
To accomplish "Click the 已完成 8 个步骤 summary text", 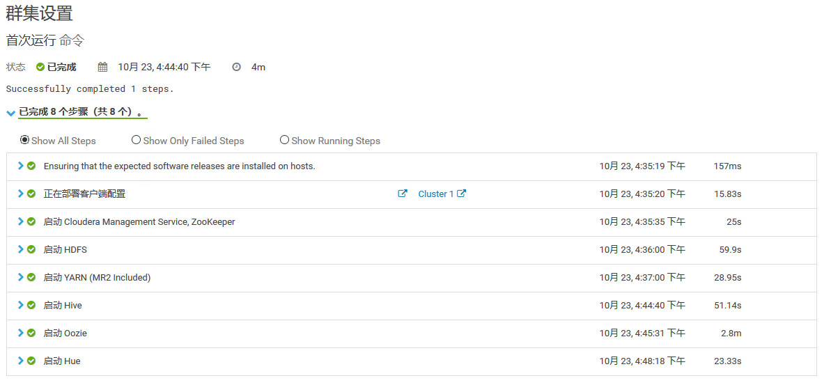I will point(81,112).
